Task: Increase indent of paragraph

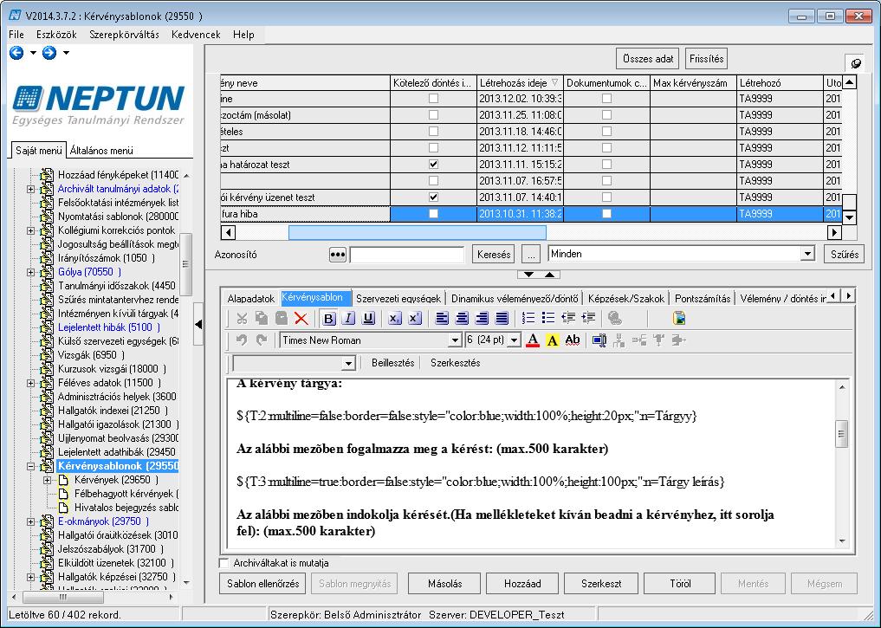Action: 588,319
